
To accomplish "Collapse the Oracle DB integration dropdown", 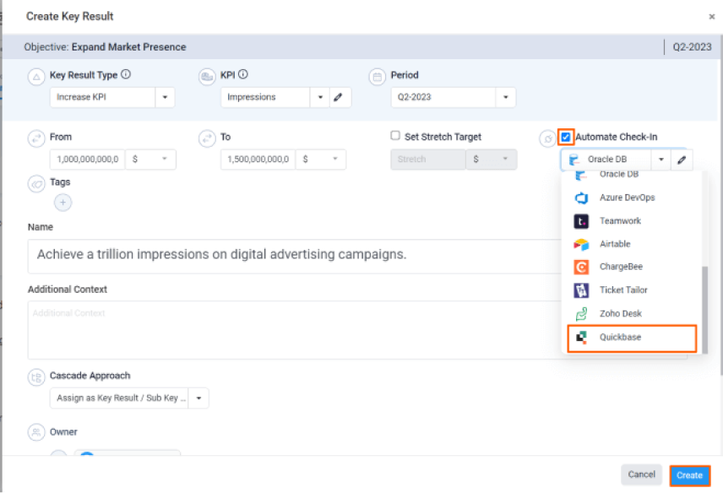I will click(x=661, y=160).
